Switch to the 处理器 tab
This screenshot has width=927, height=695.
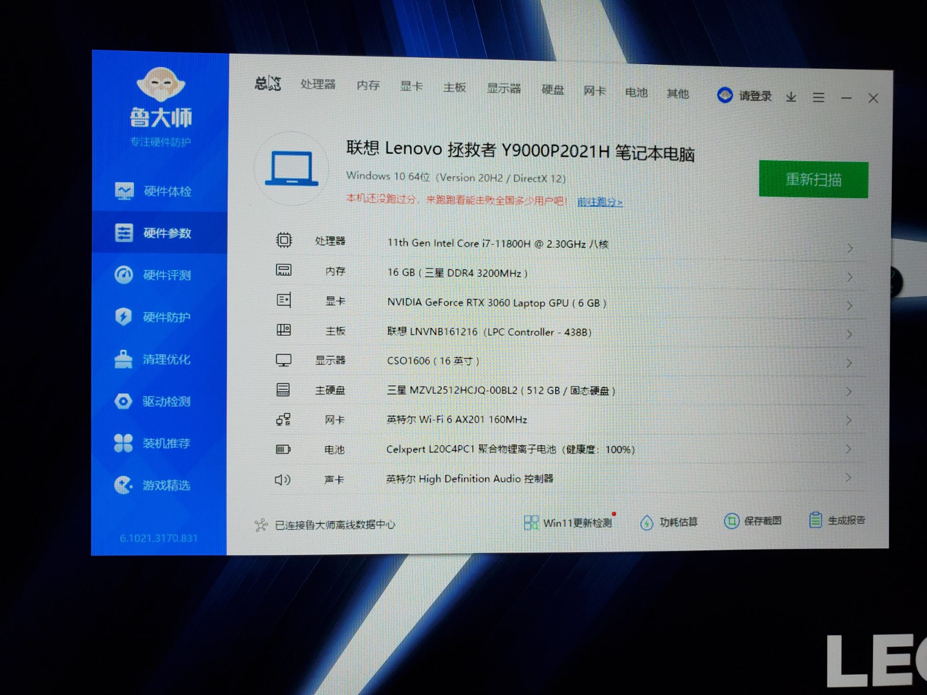(318, 85)
